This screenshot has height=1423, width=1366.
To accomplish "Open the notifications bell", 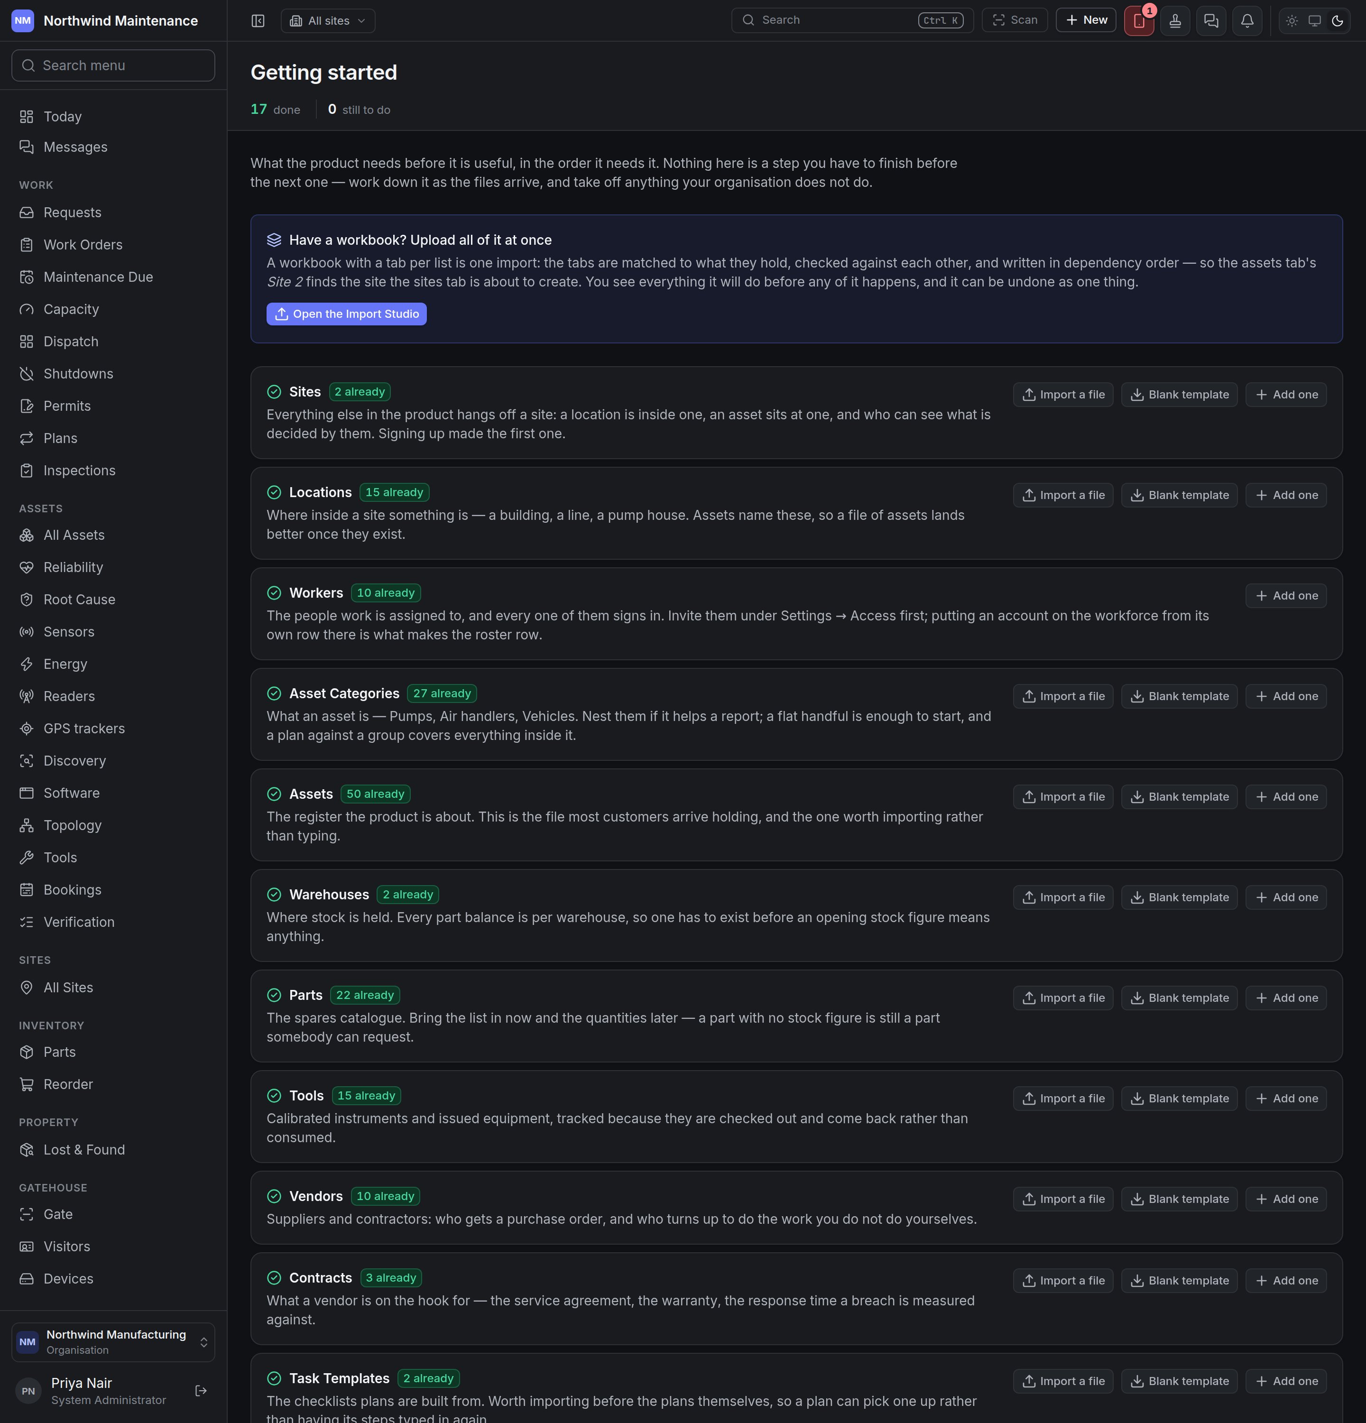I will [1247, 21].
